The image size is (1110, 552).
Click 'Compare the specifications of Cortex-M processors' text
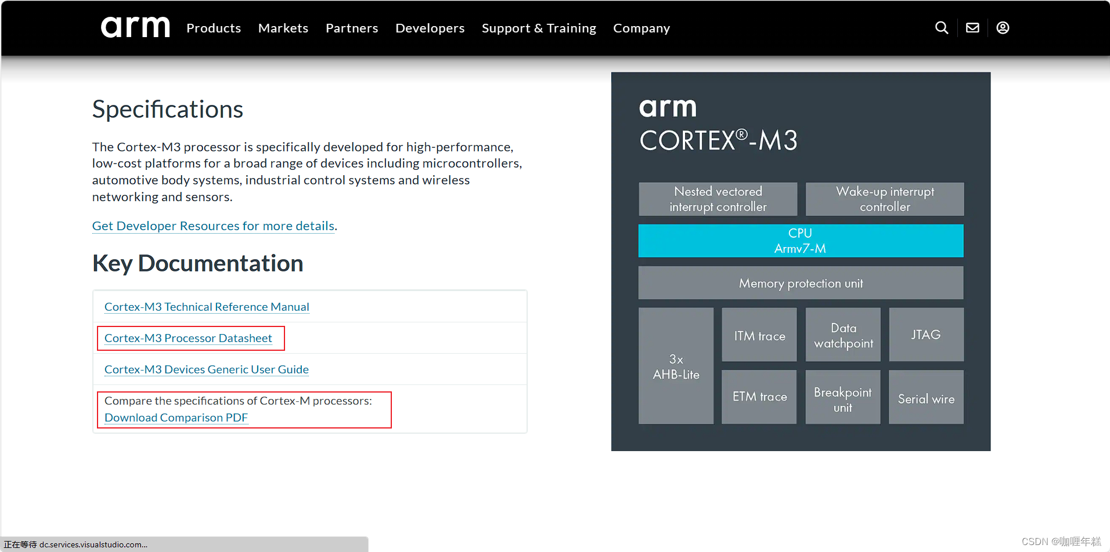click(238, 401)
